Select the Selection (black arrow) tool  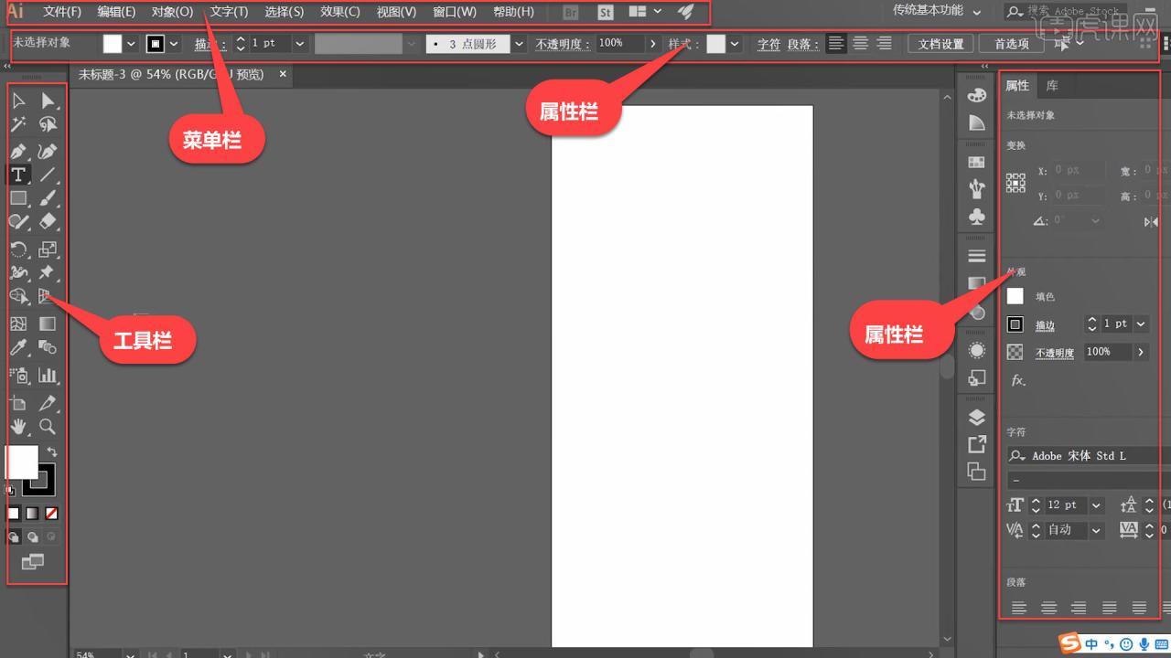tap(18, 101)
